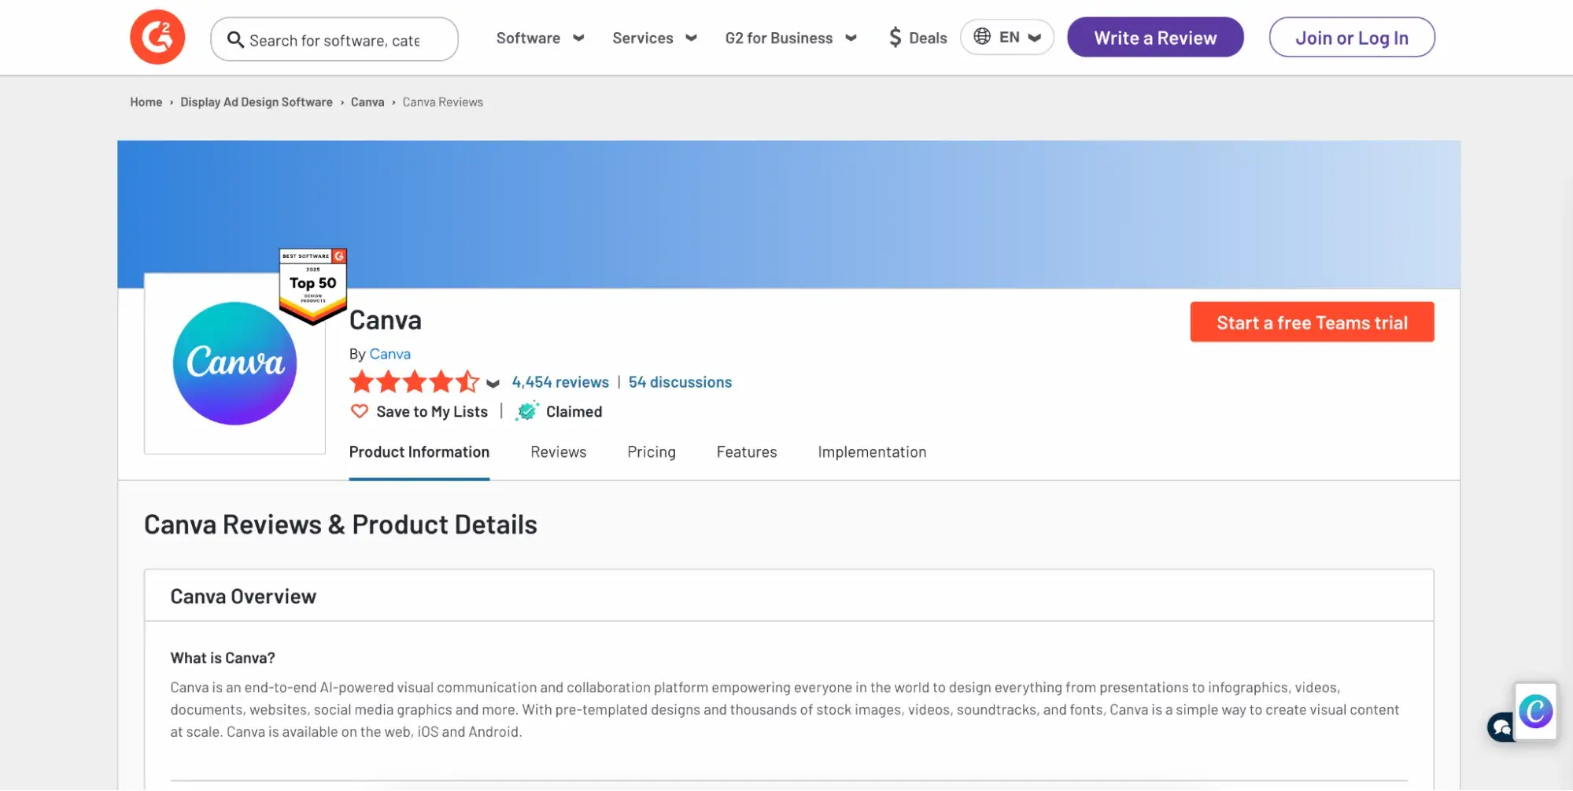Click the floating Canva widget icon

click(x=1535, y=712)
